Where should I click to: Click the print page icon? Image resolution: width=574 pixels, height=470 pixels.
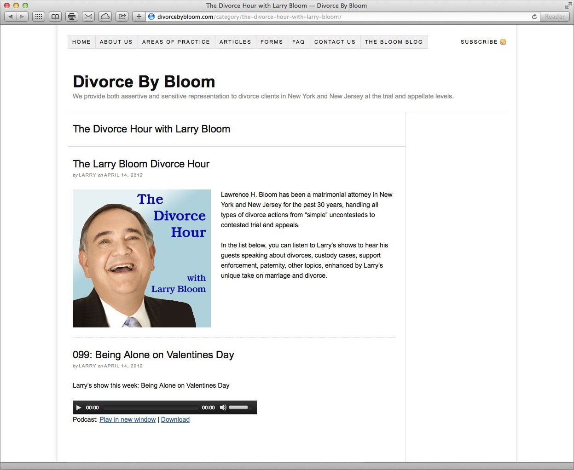pyautogui.click(x=72, y=17)
